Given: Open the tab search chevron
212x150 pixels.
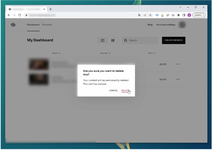Looking at the screenshot, I should tap(180, 8).
